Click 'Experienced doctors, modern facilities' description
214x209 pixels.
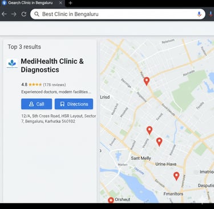pyautogui.click(x=56, y=92)
